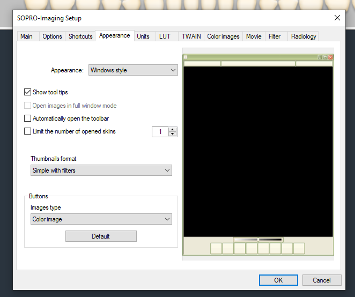Screen dimensions: 355x297
Task: Click the preview gradient slider bar
Action: [258, 240]
